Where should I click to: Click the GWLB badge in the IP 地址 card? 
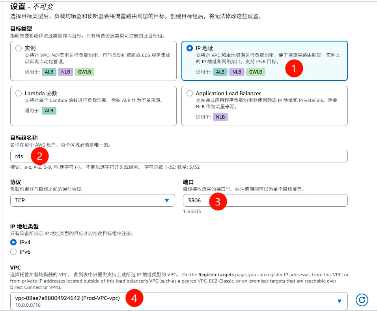[x=256, y=72]
